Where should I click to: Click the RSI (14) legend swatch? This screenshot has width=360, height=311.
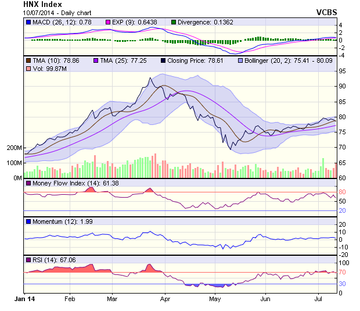28,260
